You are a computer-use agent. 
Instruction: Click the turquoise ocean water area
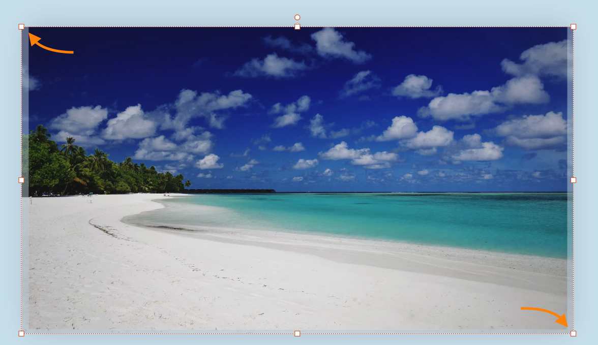(x=432, y=213)
